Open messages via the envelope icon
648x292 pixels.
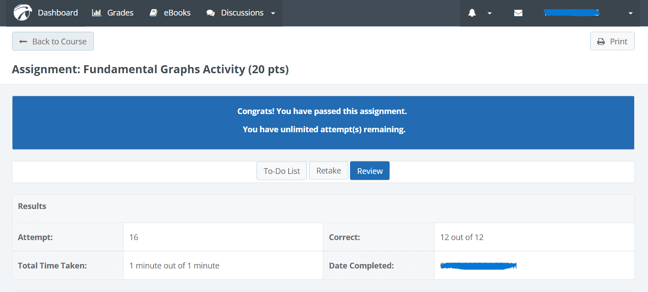pyautogui.click(x=518, y=13)
